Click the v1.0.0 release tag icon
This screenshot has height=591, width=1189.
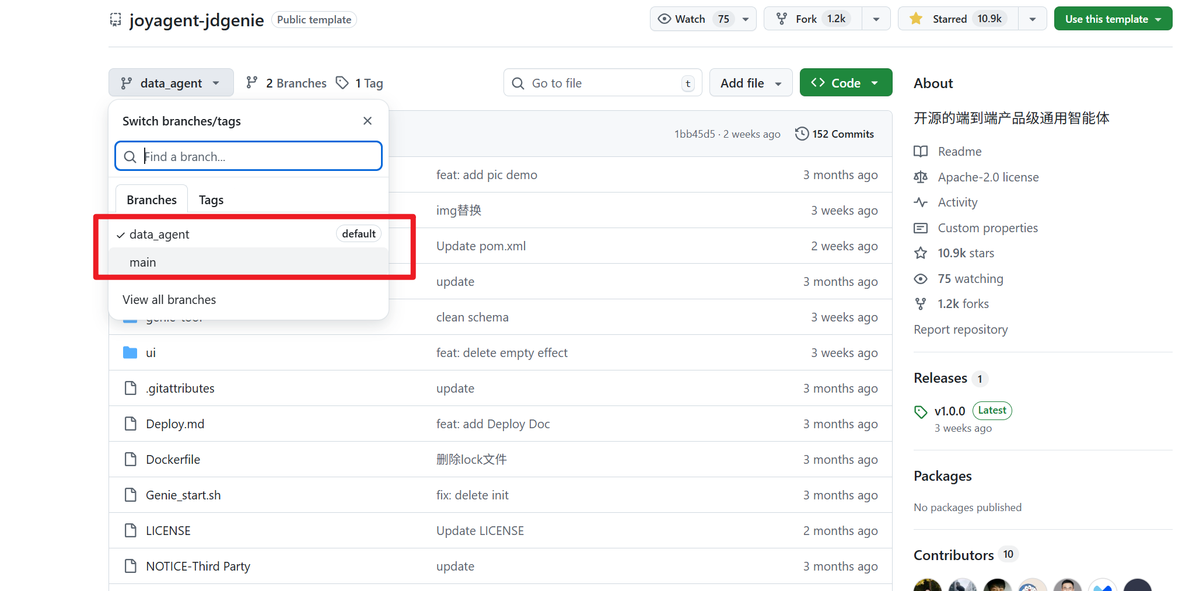[921, 412]
